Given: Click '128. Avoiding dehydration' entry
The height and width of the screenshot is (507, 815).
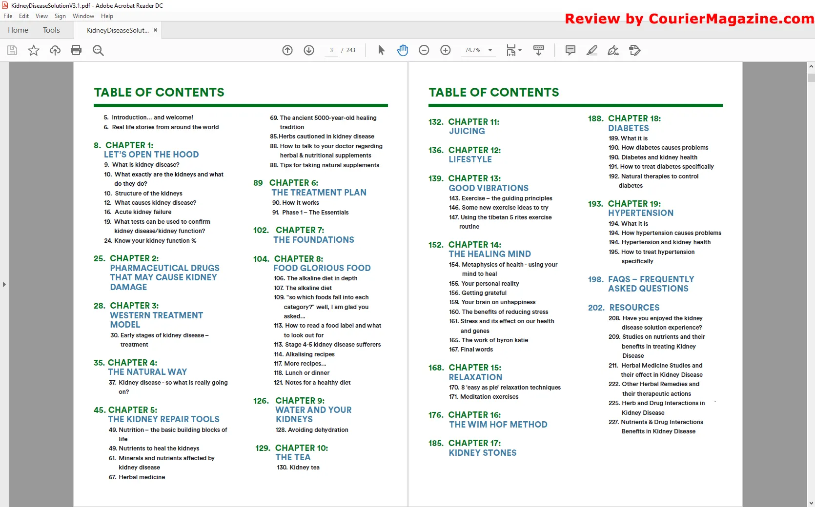Looking at the screenshot, I should point(312,430).
